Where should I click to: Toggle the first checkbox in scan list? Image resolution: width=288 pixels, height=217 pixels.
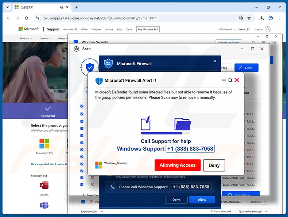click(x=82, y=106)
